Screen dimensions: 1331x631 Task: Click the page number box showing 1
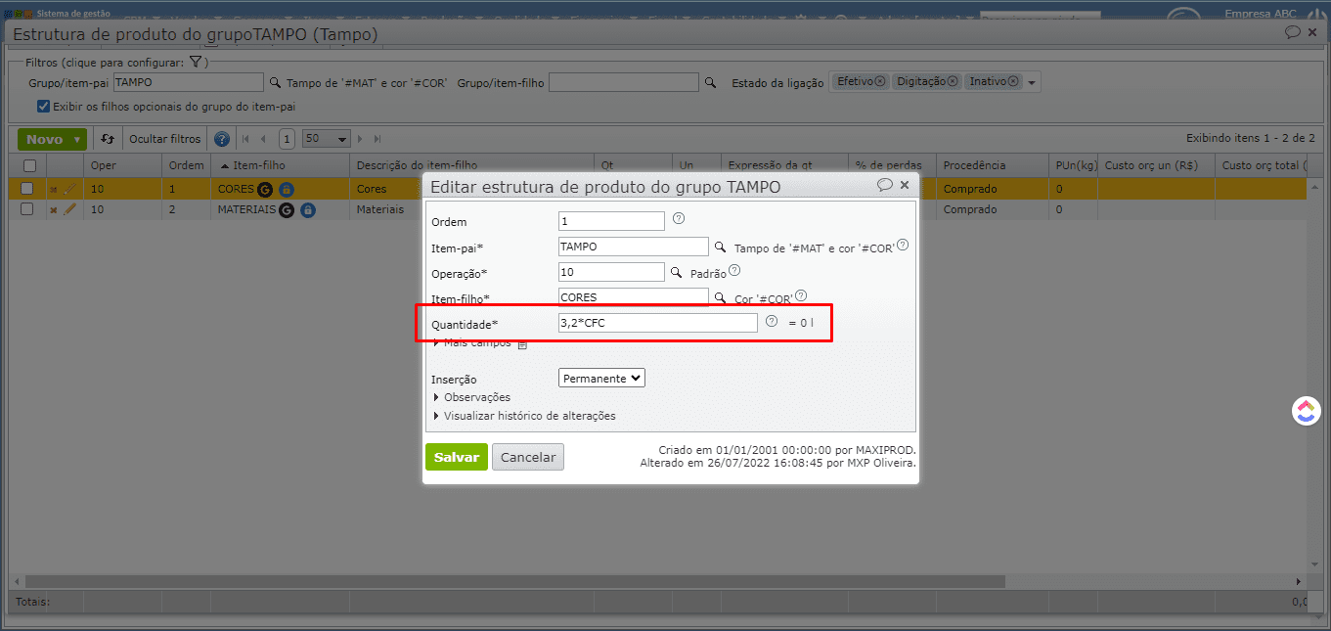pyautogui.click(x=287, y=139)
